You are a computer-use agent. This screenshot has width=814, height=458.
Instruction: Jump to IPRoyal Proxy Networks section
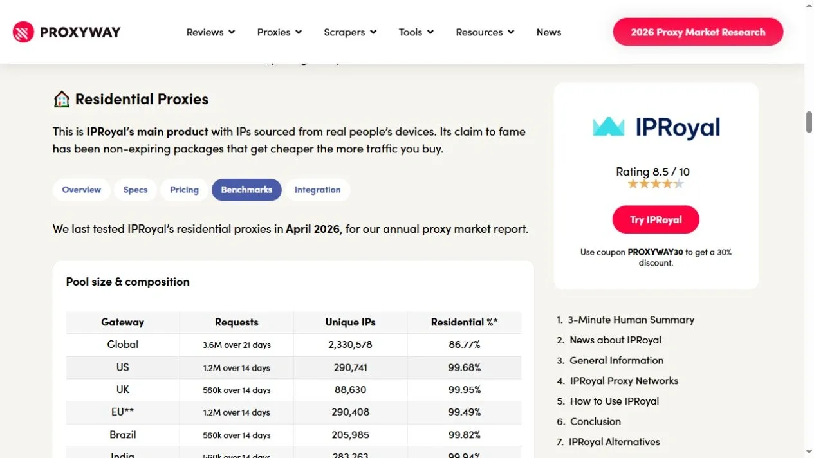pyautogui.click(x=624, y=381)
